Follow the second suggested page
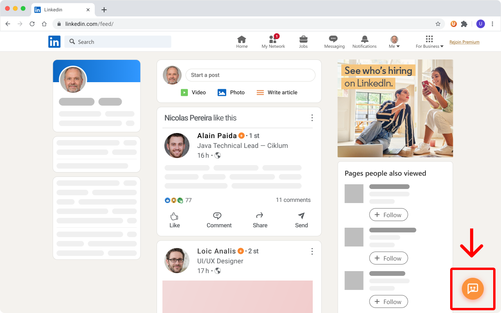The height and width of the screenshot is (313, 501). (x=388, y=258)
